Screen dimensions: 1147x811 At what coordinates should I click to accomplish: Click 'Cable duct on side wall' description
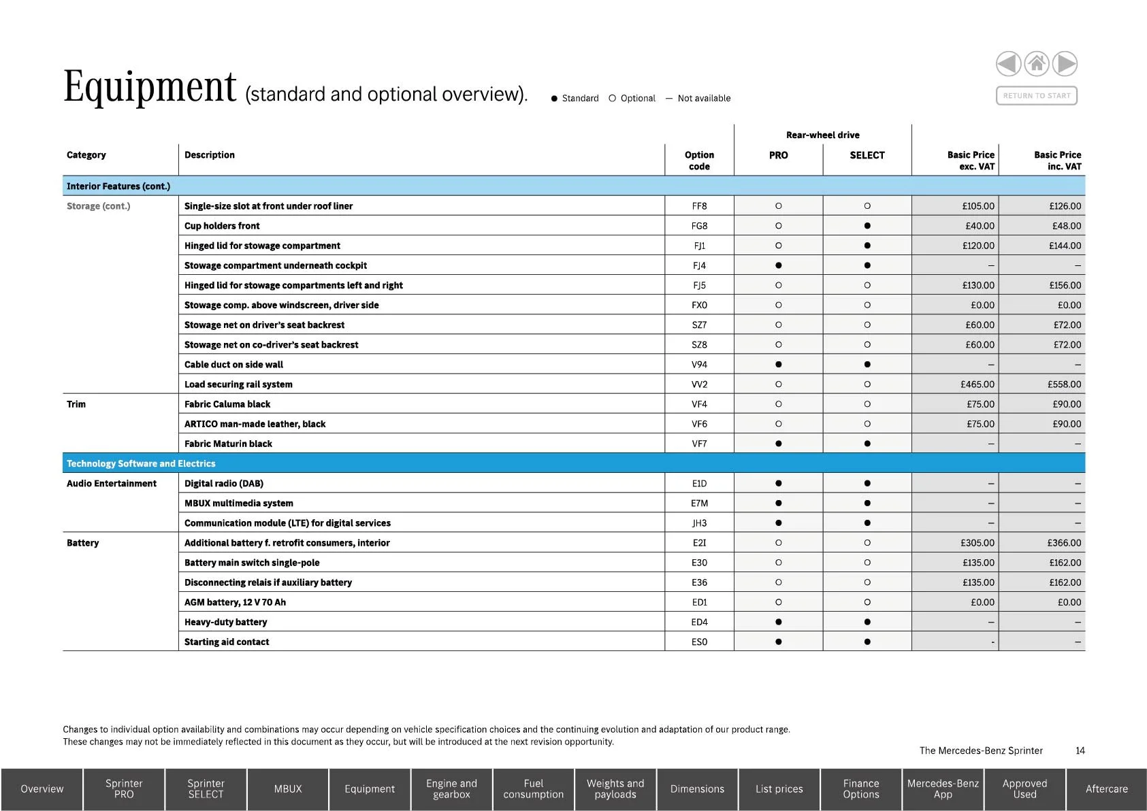pyautogui.click(x=233, y=365)
